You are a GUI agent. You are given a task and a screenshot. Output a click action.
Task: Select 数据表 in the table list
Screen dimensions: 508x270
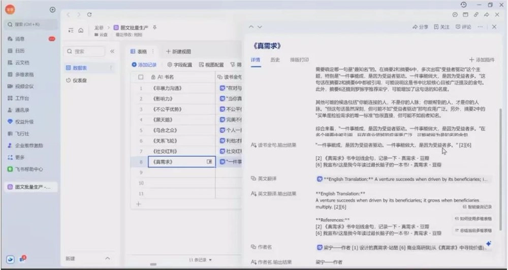(x=89, y=68)
